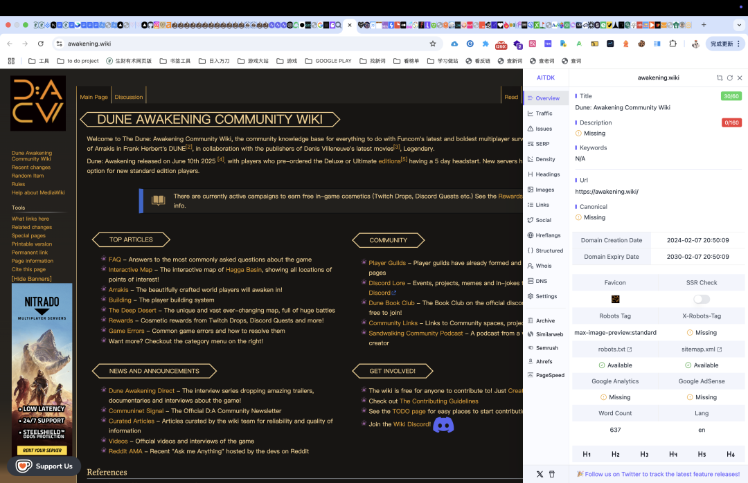The height and width of the screenshot is (483, 748).
Task: Bookmark this page with the star icon
Action: point(433,44)
